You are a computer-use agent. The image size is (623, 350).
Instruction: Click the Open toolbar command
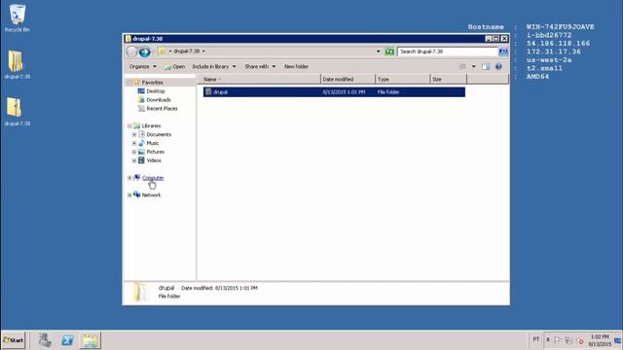click(x=175, y=67)
